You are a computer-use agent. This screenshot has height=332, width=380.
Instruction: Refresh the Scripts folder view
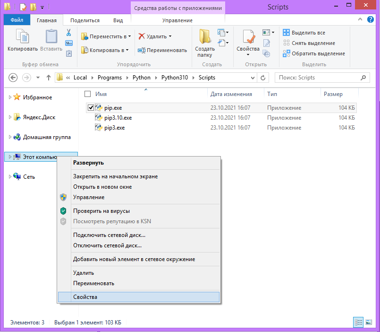pyautogui.click(x=263, y=78)
